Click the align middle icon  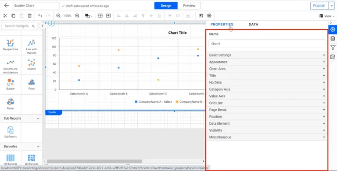[151, 16]
